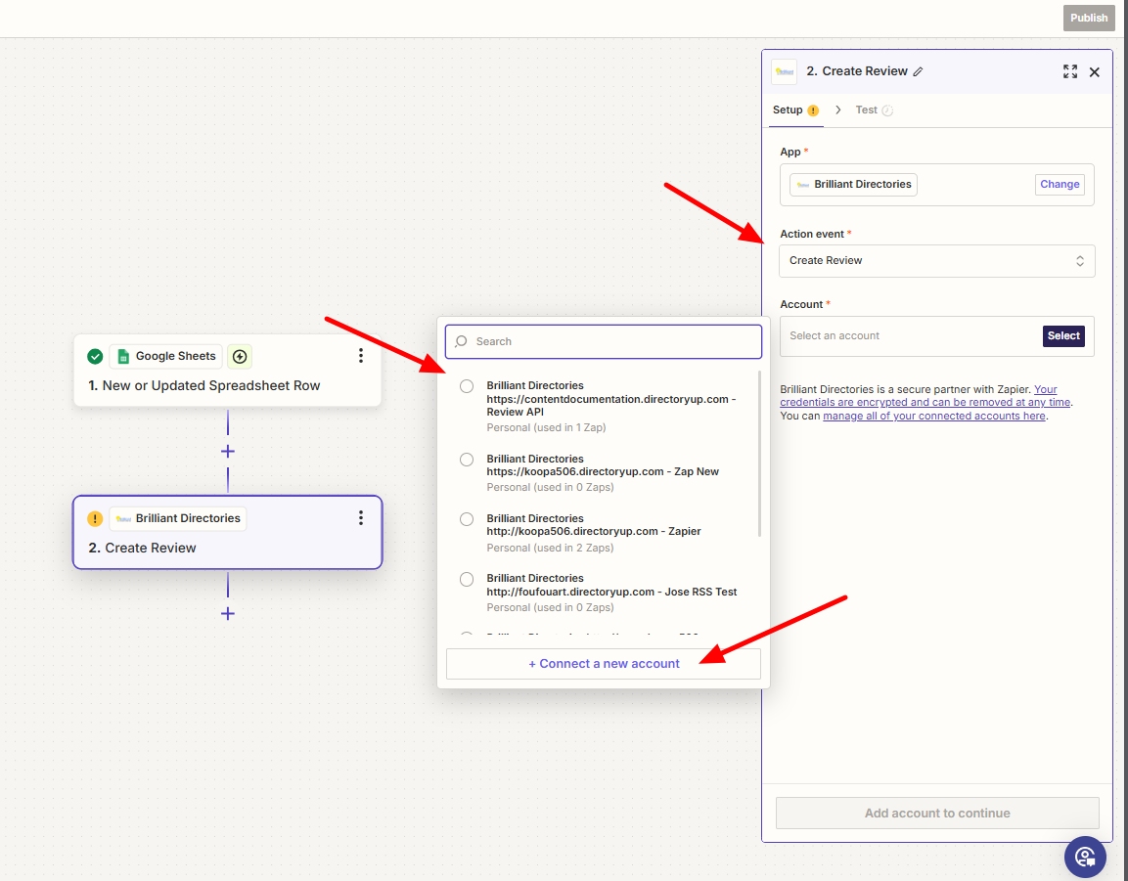1128x881 pixels.
Task: Click the Action event up-down arrows
Action: [x=1080, y=260]
